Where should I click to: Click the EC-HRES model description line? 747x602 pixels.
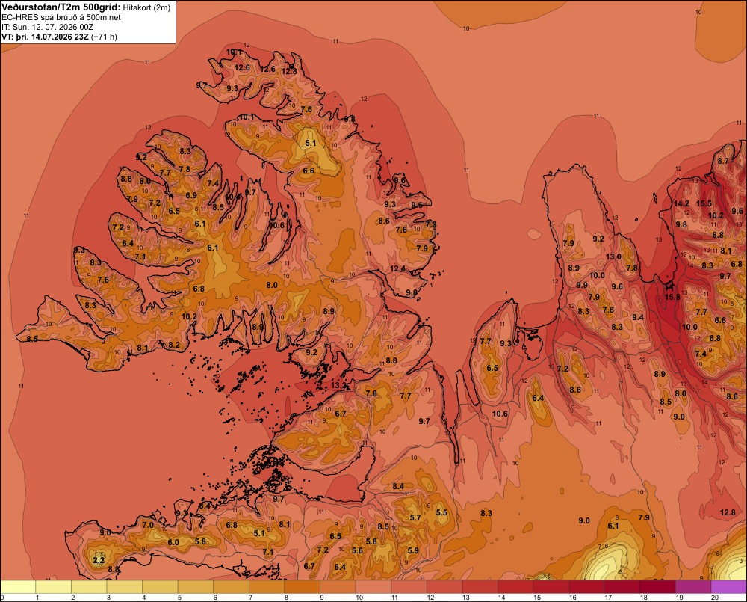coord(61,17)
